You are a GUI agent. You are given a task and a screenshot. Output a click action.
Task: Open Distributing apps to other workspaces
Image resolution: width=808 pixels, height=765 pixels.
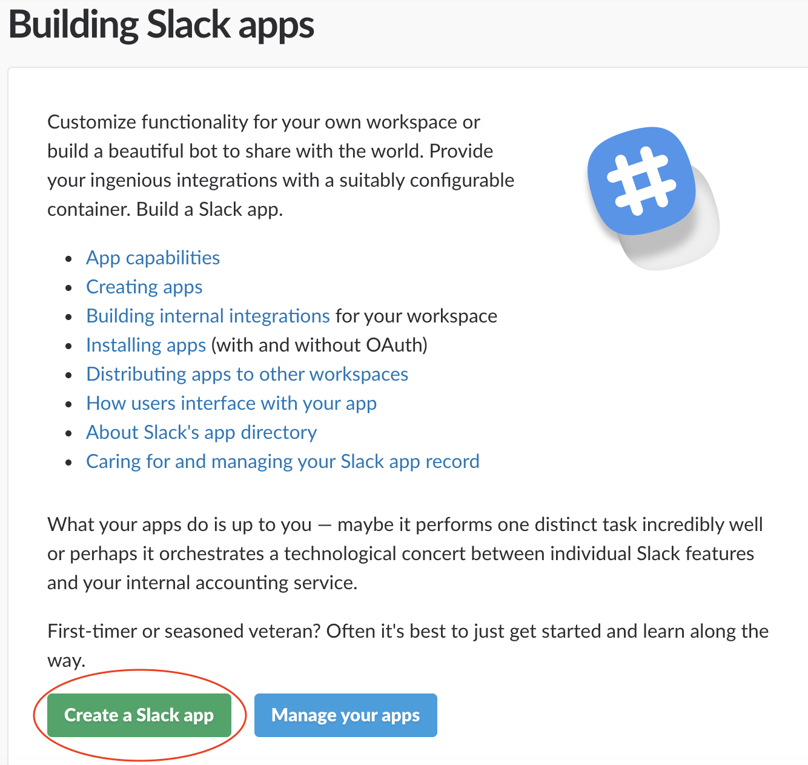pos(247,374)
